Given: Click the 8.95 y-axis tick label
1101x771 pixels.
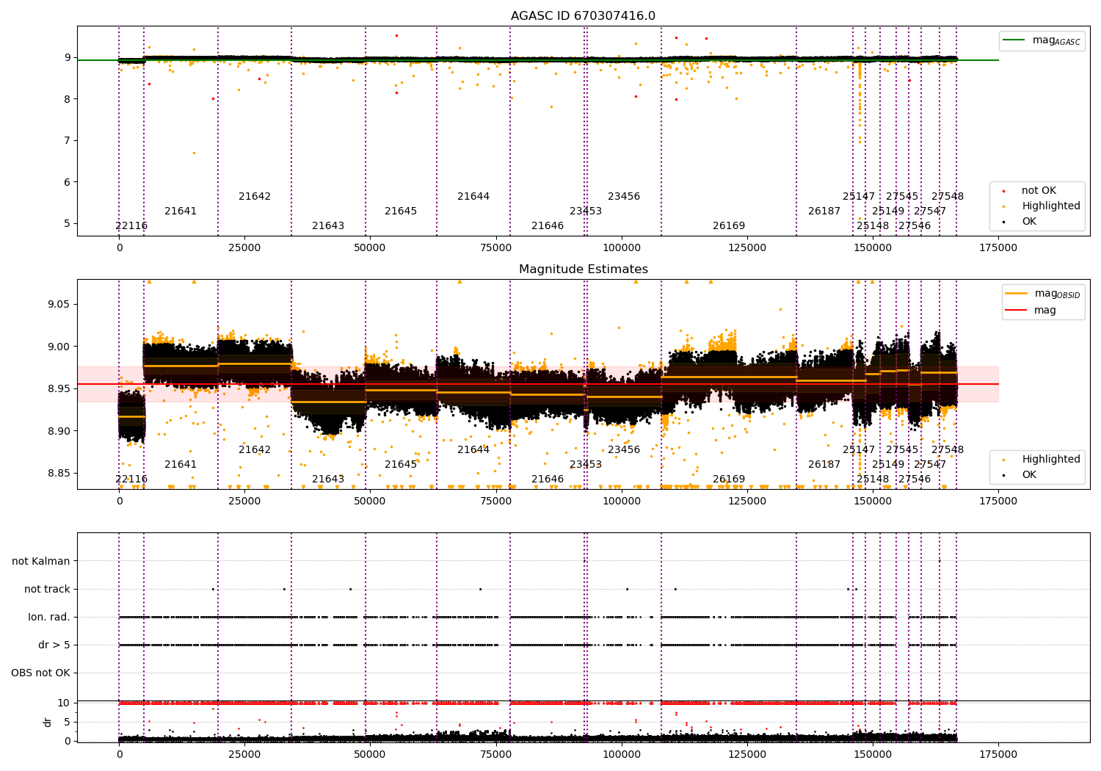Looking at the screenshot, I should coord(59,388).
